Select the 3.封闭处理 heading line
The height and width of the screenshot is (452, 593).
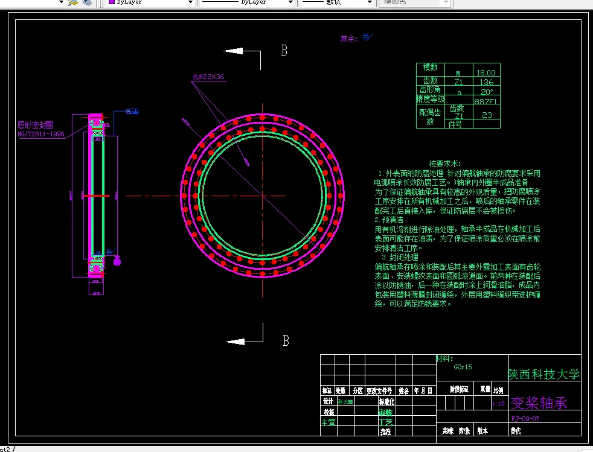tap(400, 257)
